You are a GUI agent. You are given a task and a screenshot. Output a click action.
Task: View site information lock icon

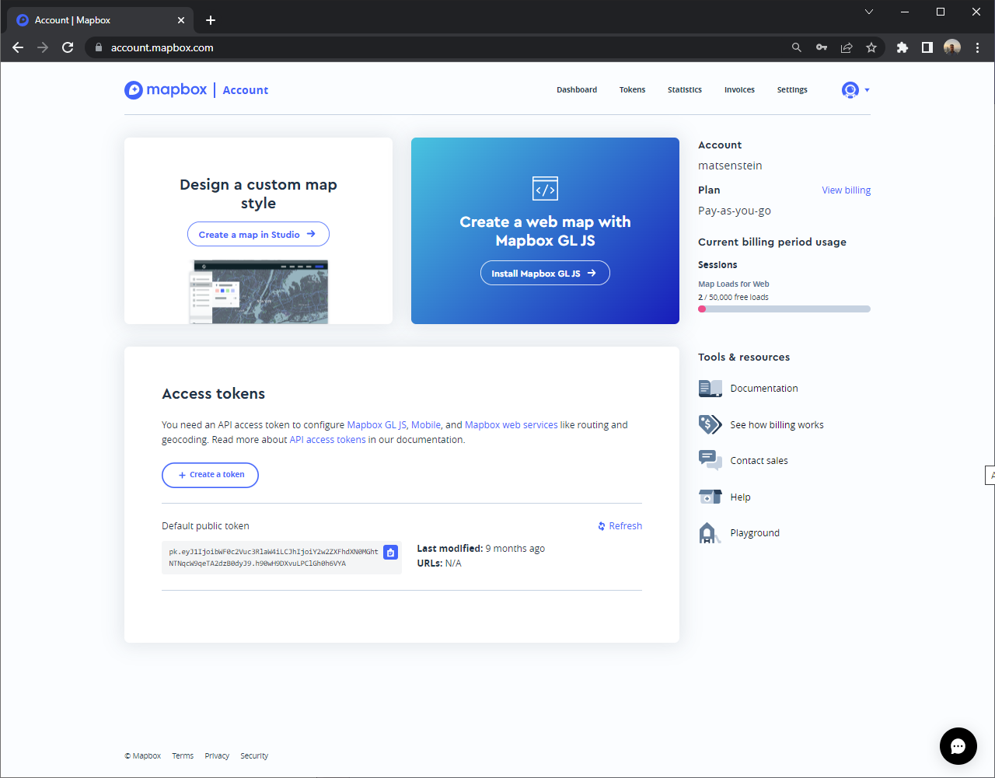[98, 47]
